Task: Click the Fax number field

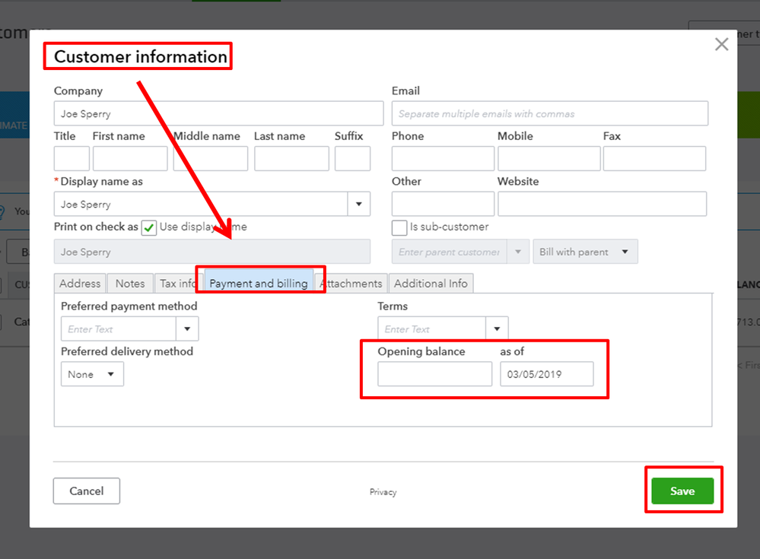Action: point(654,158)
